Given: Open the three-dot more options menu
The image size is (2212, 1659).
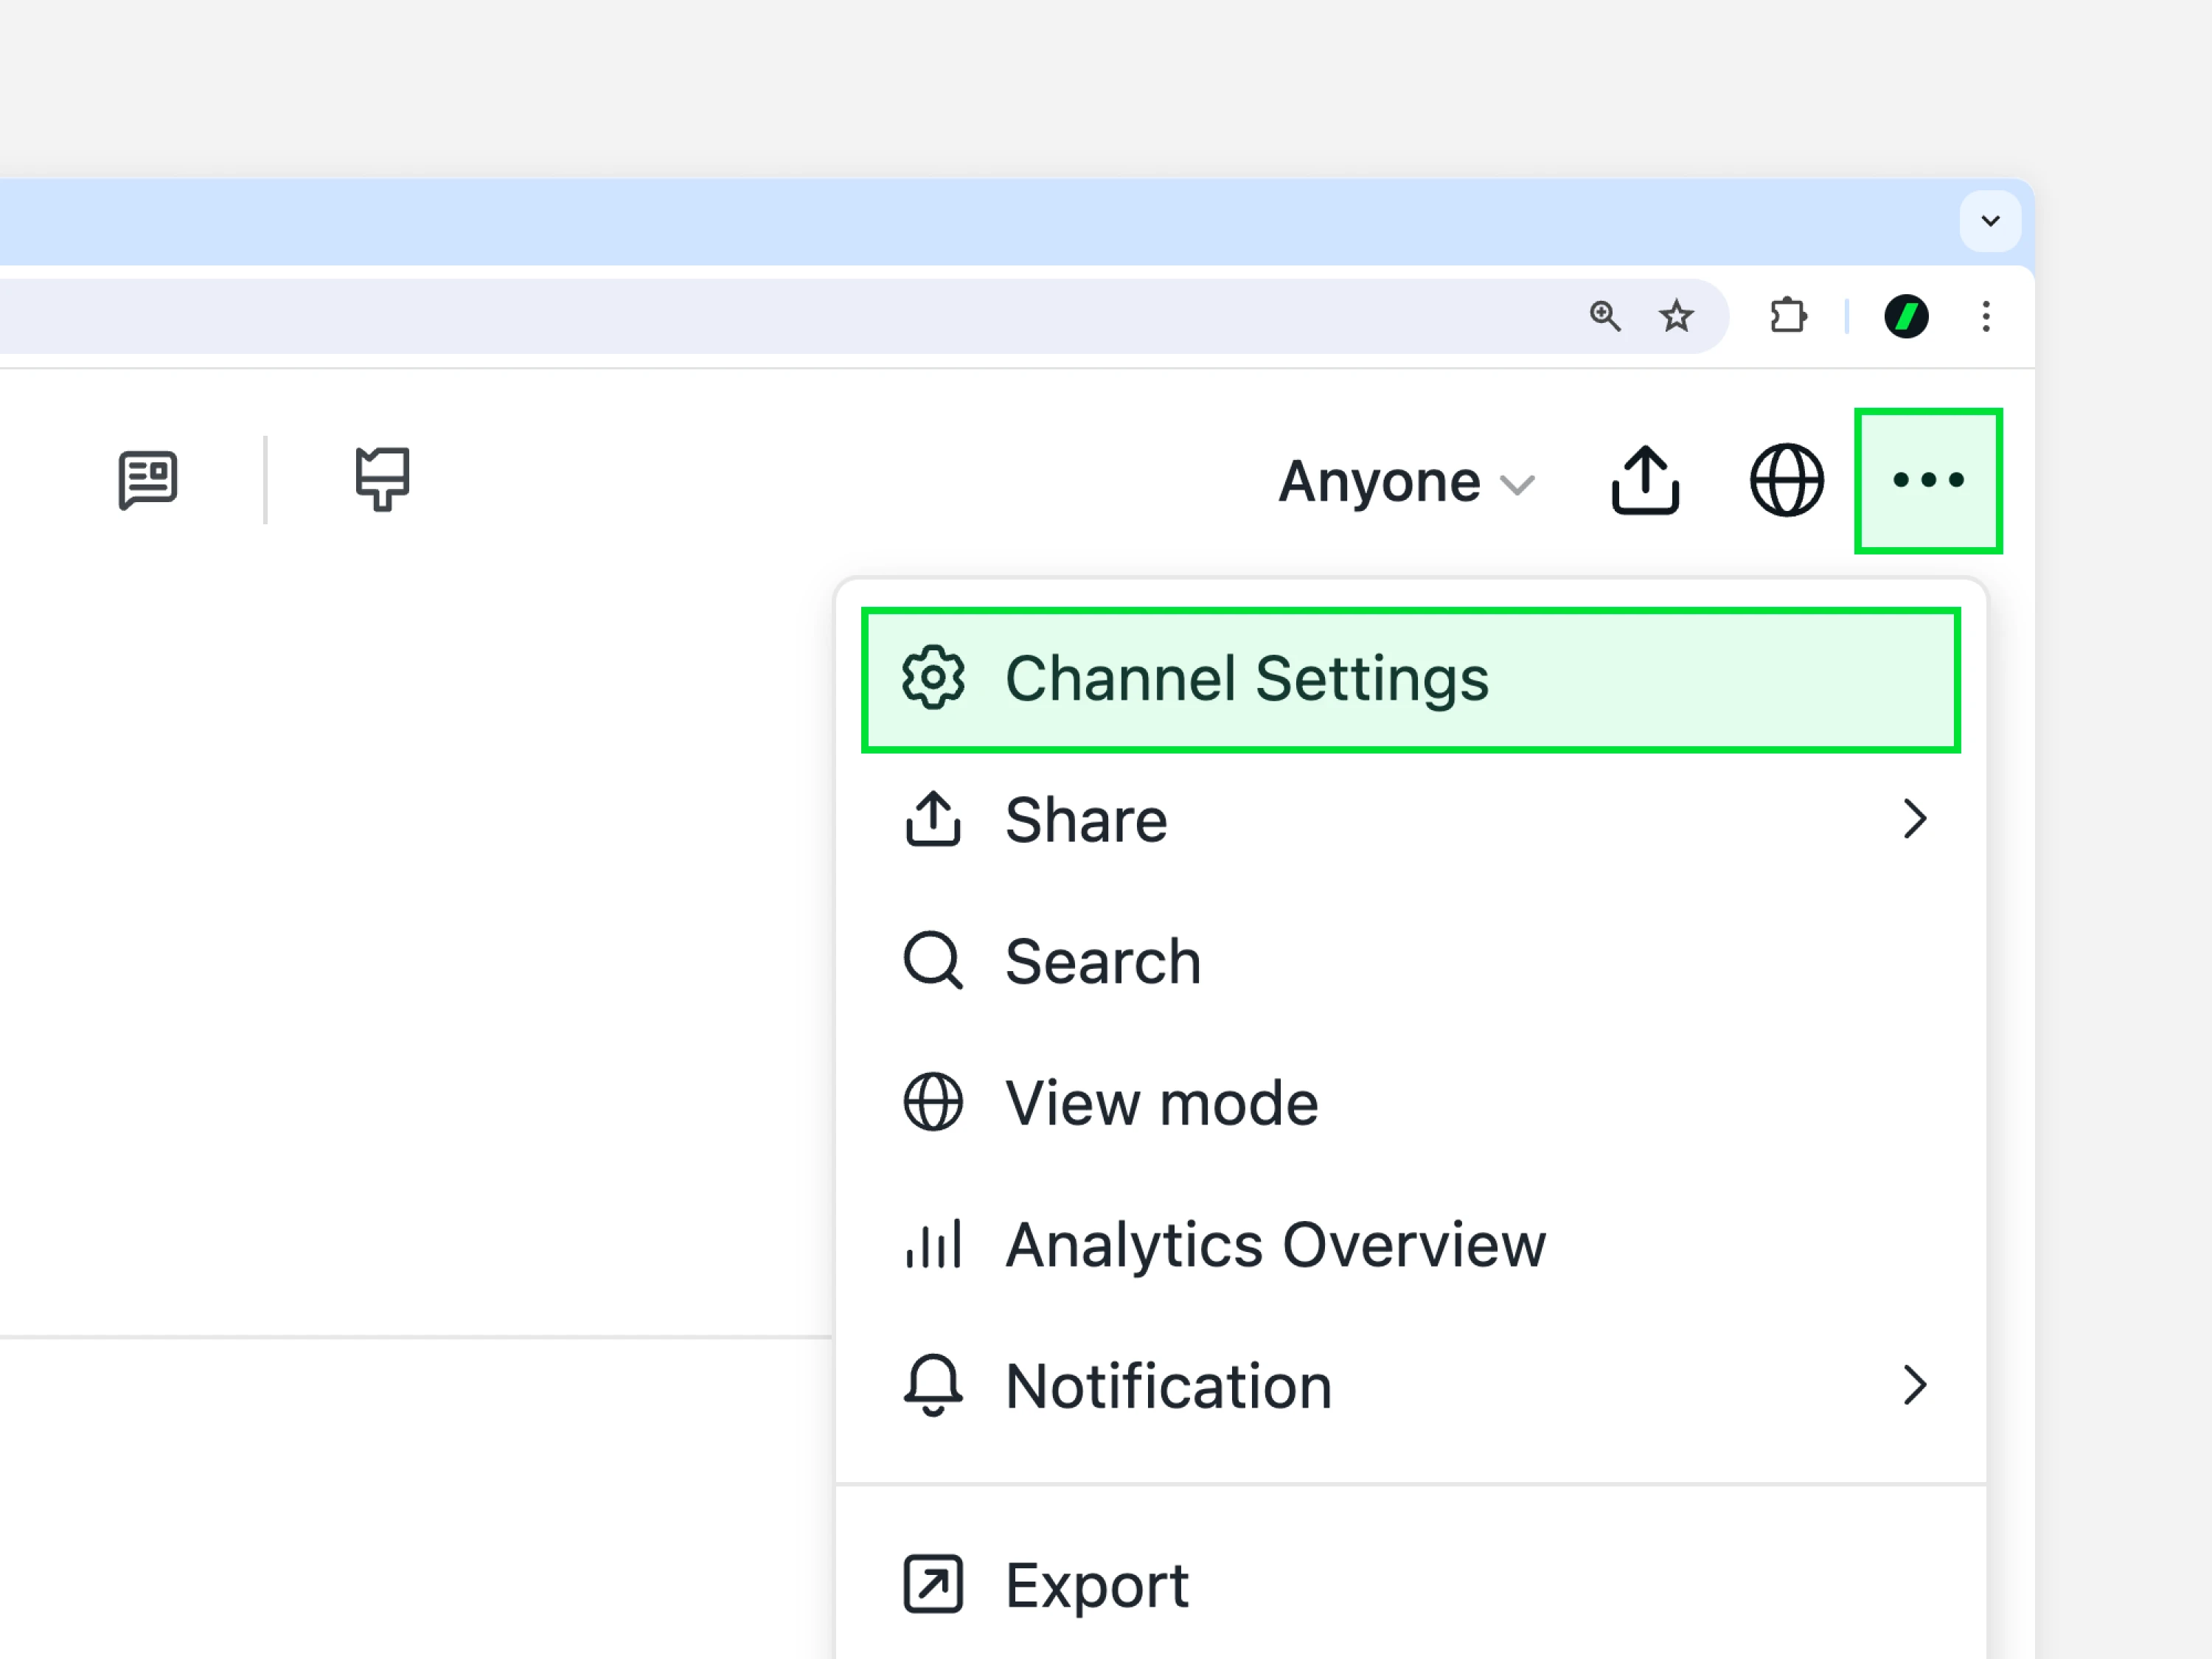Looking at the screenshot, I should coord(1928,480).
